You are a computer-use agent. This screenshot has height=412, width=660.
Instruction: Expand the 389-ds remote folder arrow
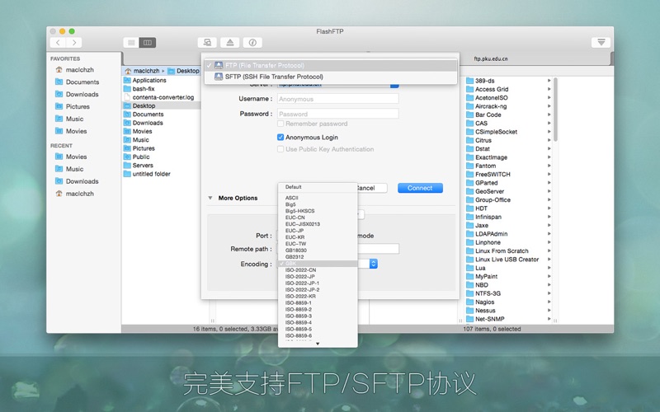[x=549, y=80]
